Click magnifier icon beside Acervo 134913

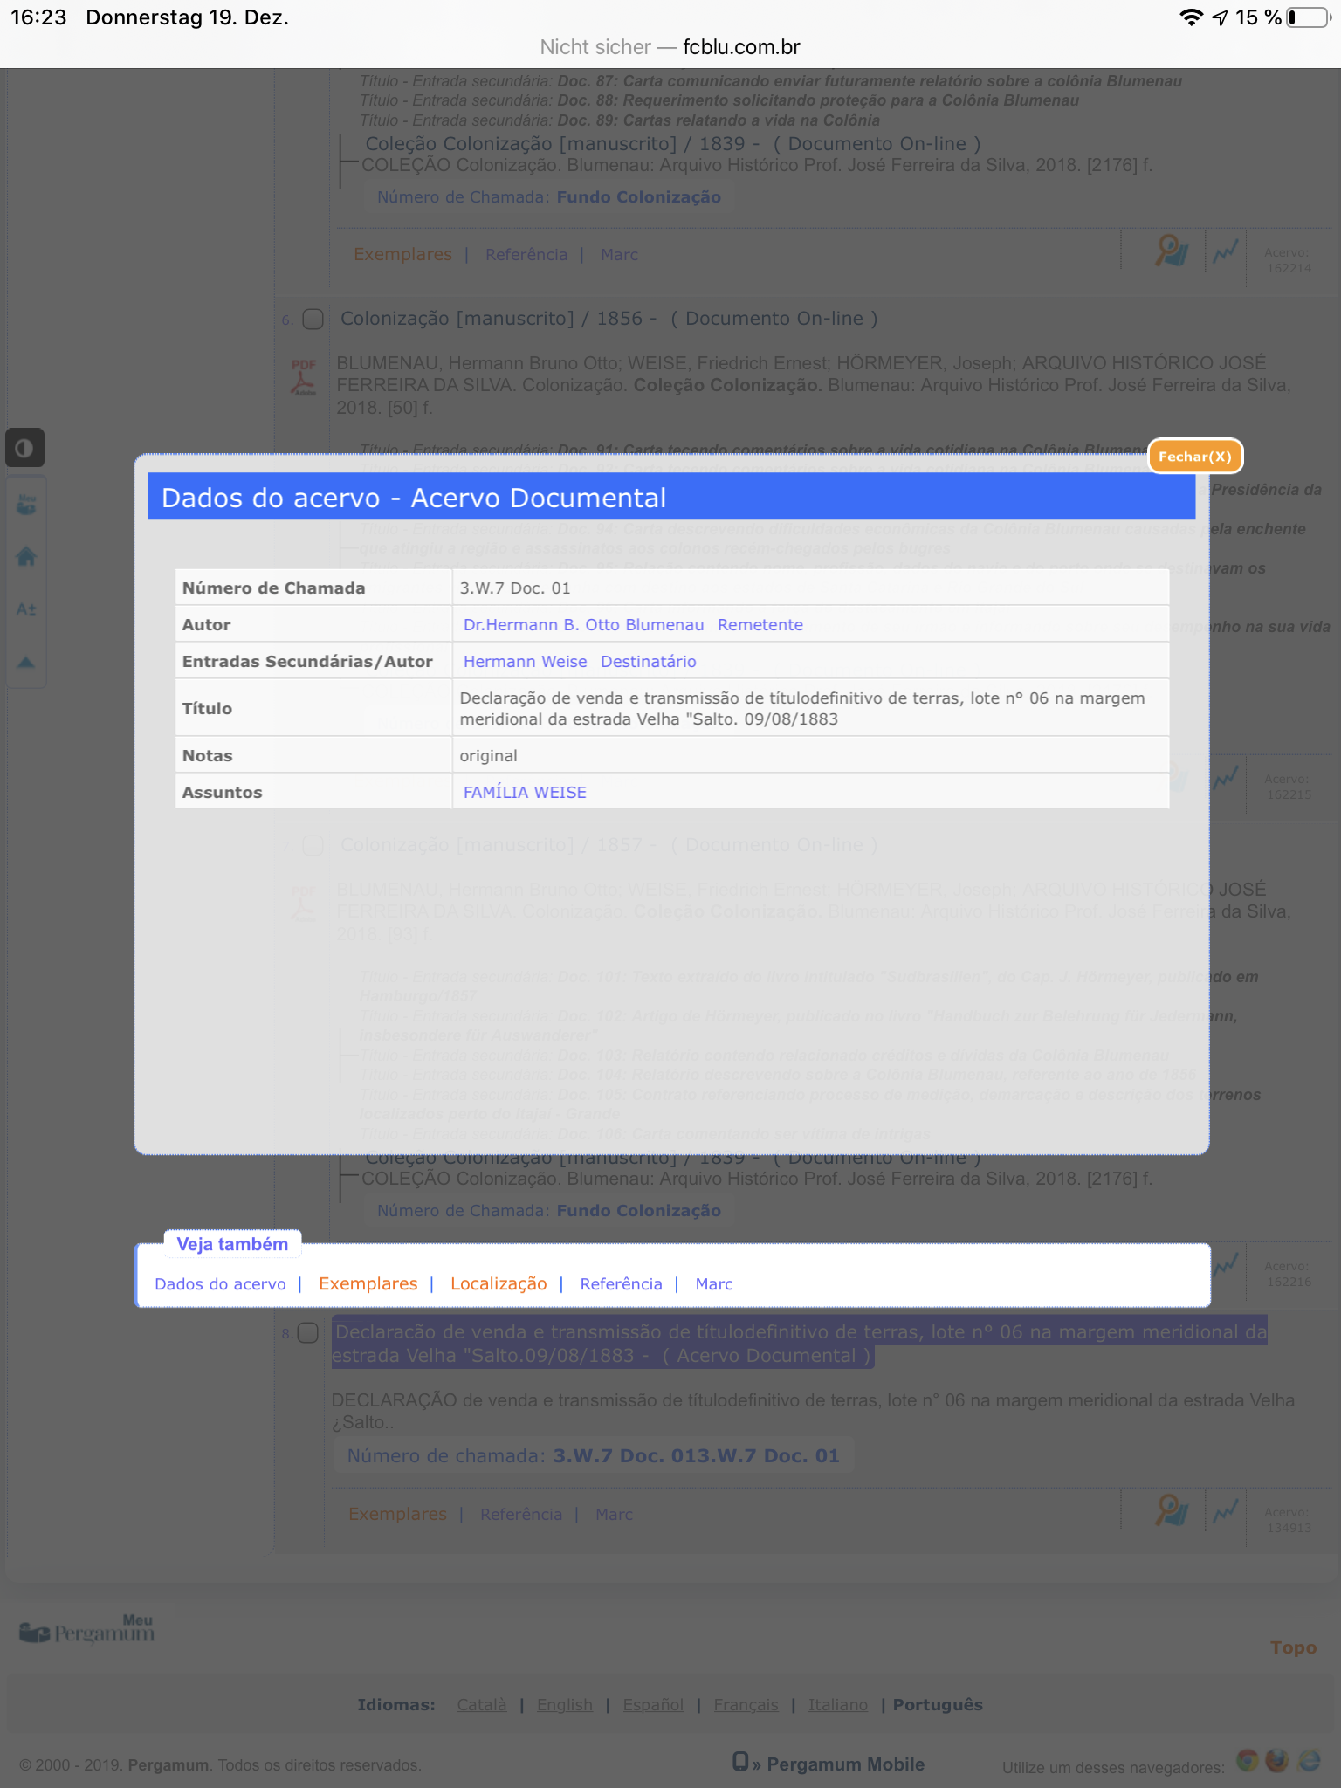pos(1171,1510)
